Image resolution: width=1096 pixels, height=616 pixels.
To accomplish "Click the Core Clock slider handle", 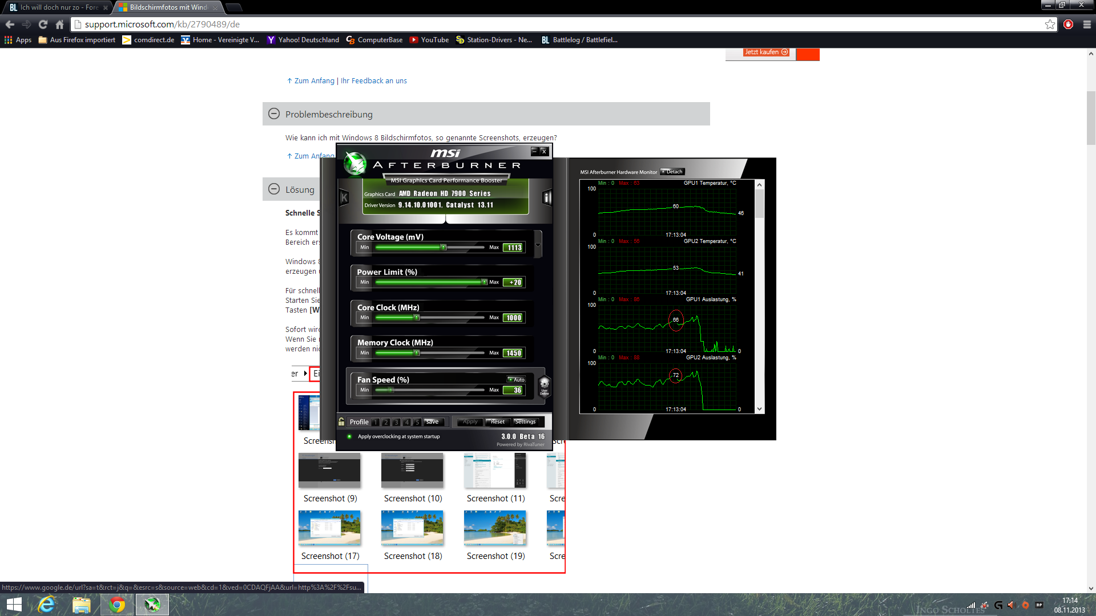I will (417, 318).
